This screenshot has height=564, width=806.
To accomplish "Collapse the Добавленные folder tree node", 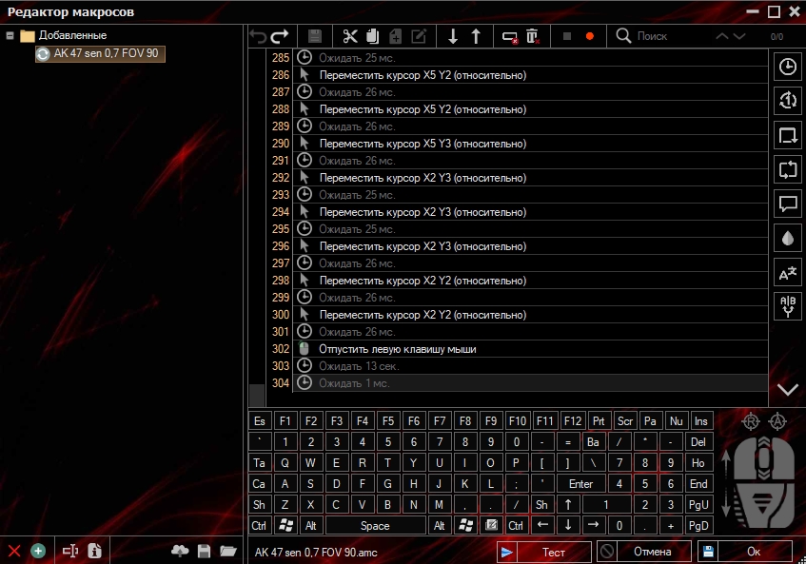I will [x=10, y=35].
